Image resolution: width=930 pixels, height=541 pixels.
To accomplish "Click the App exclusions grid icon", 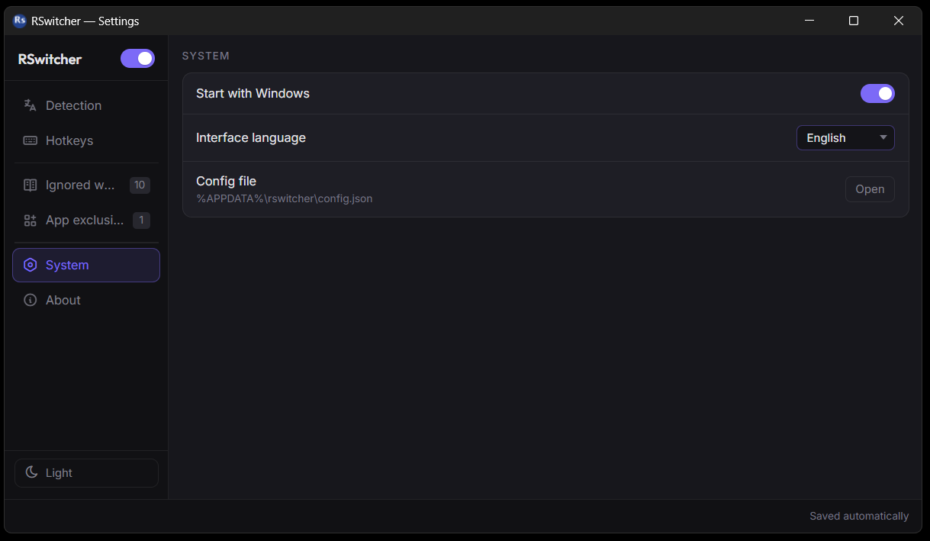I will pos(31,220).
